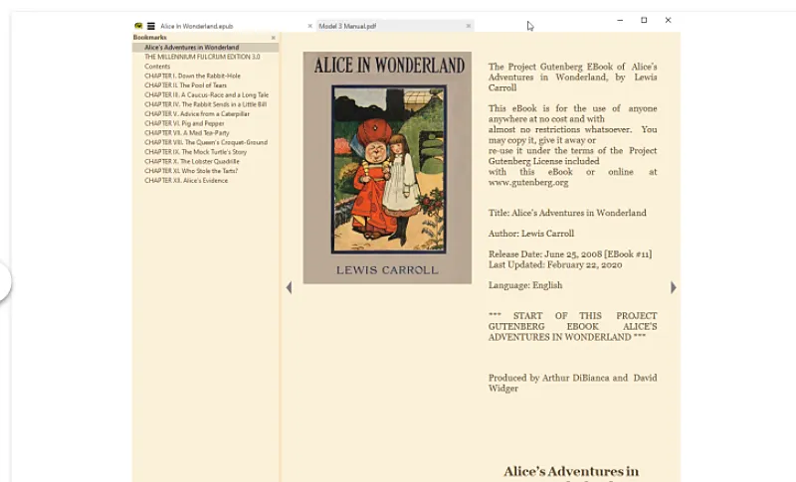Open Chapter XII. Alice's Evidence bookmark
The width and height of the screenshot is (796, 482).
pos(186,181)
